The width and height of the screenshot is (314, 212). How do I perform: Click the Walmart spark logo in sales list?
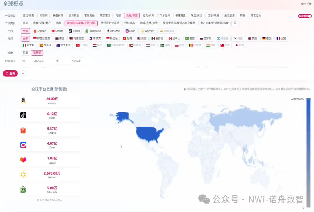23,175
